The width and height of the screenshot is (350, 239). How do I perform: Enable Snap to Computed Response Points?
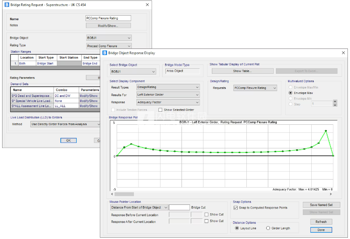pyautogui.click(x=235, y=208)
